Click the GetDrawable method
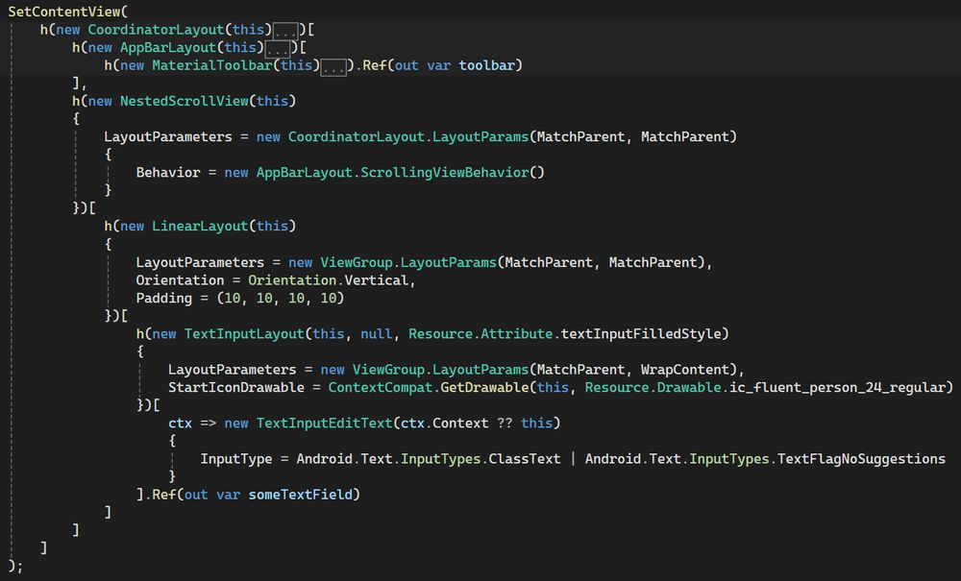Screen dimensions: 961x581 484,388
